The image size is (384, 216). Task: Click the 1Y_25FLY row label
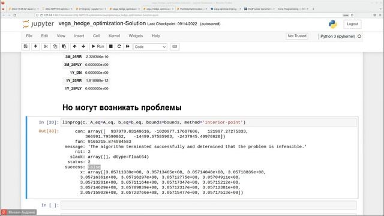point(73,88)
